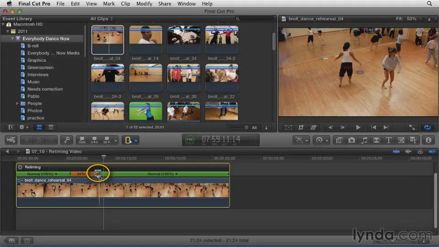This screenshot has height=247, width=439.
Task: Open the File menu
Action: tap(60, 4)
